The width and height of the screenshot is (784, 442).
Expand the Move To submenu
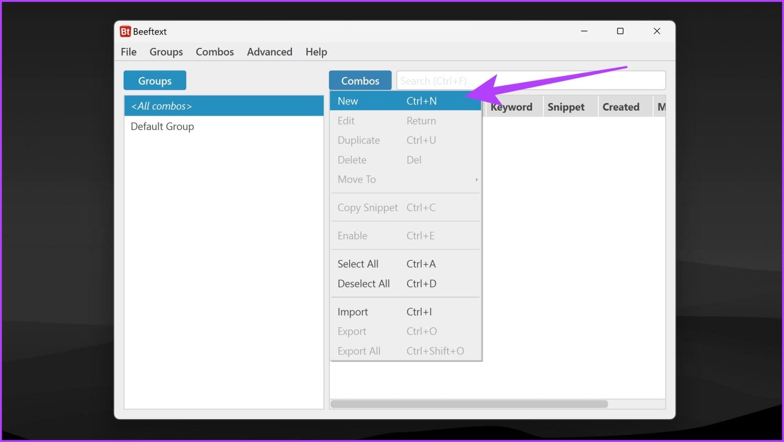coord(357,179)
